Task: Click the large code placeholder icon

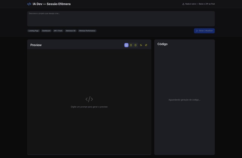Action: (89, 99)
